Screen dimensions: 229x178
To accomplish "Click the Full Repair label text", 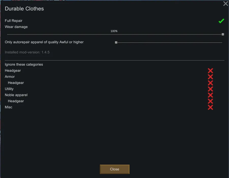I will click(x=14, y=21).
